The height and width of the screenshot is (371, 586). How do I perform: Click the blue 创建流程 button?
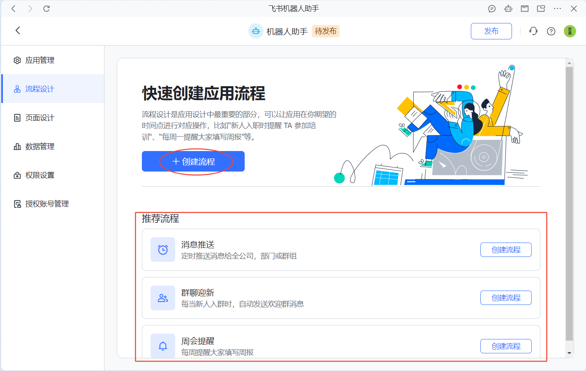[193, 161]
